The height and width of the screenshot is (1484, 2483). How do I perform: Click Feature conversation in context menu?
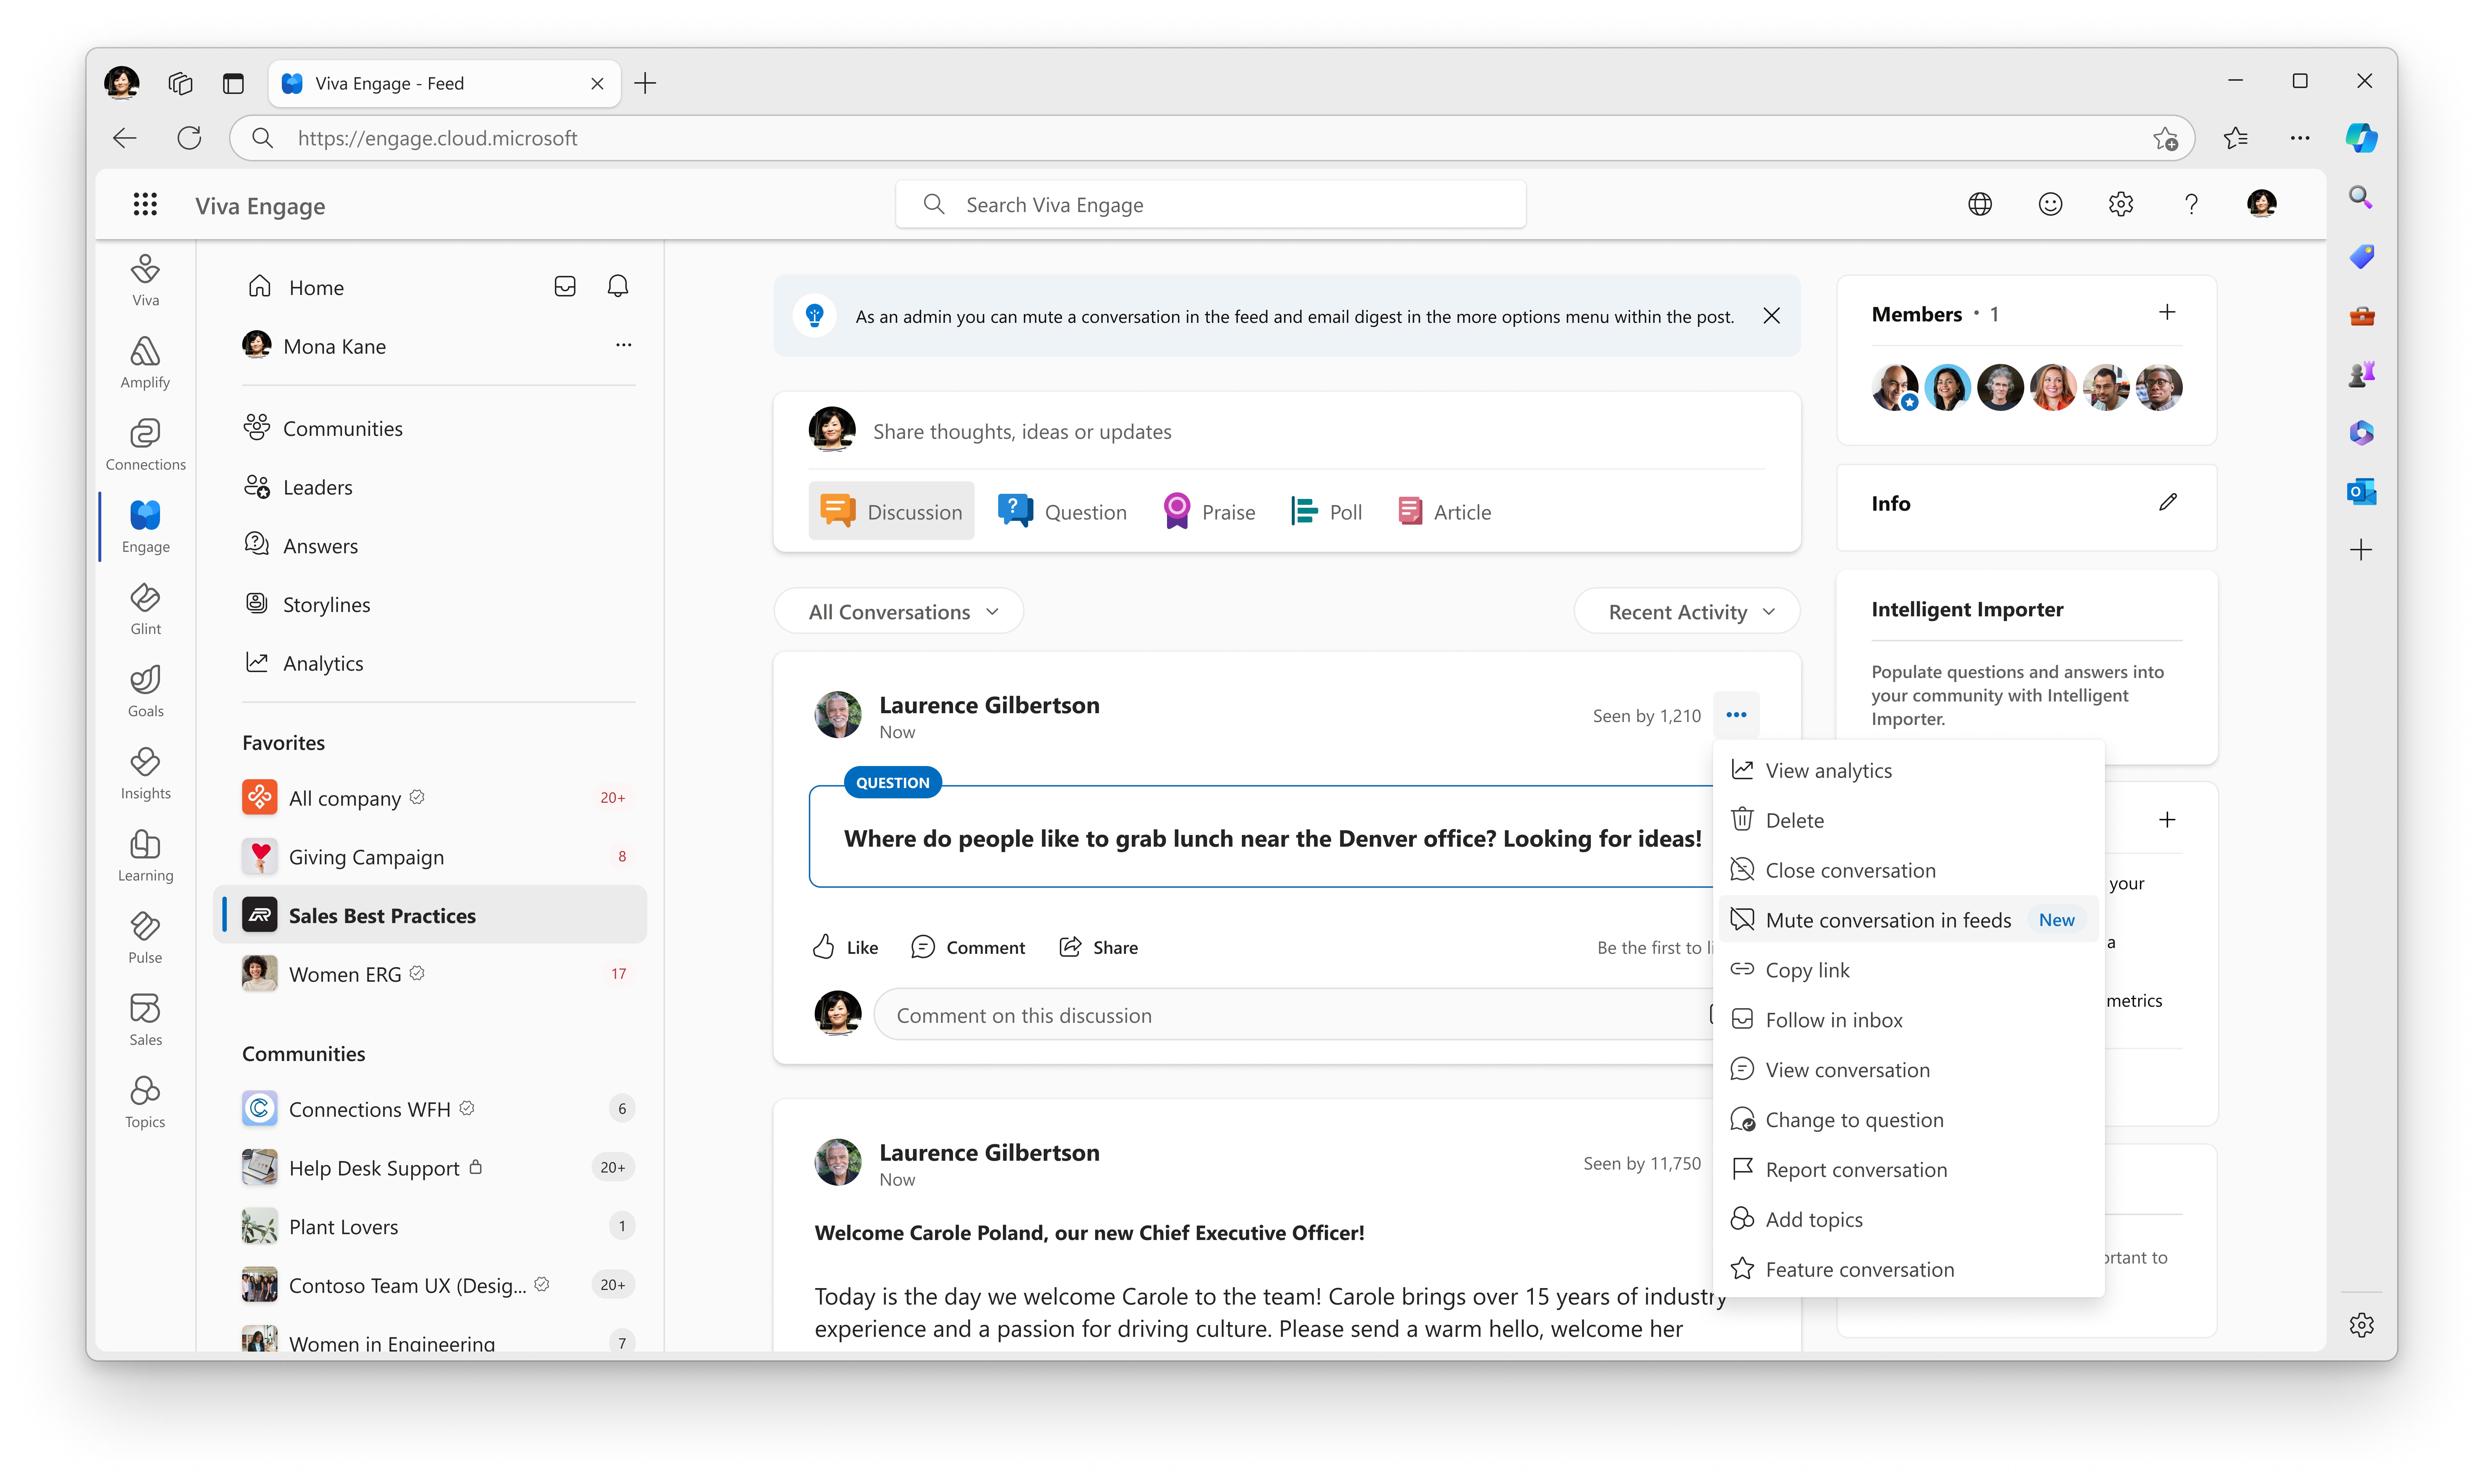[1859, 1269]
